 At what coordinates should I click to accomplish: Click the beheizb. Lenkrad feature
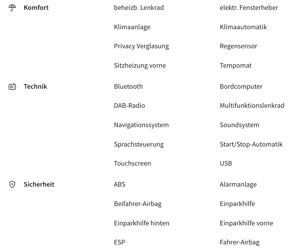click(x=139, y=8)
